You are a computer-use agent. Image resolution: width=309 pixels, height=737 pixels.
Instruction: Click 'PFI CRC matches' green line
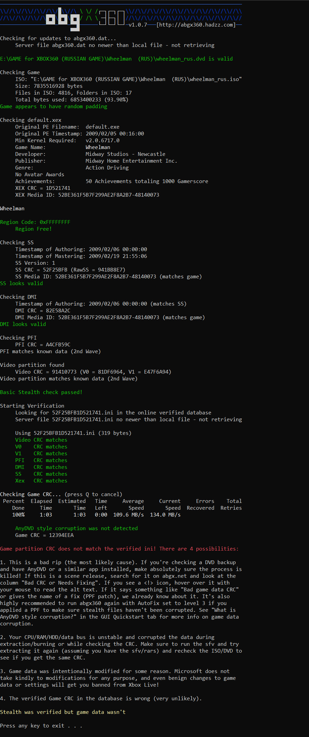41,460
